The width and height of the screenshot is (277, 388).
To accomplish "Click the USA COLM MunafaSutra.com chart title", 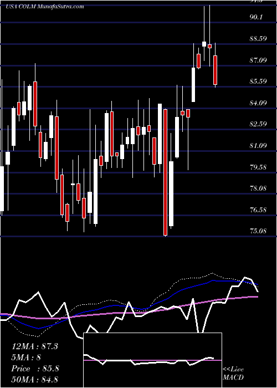I will (44, 7).
